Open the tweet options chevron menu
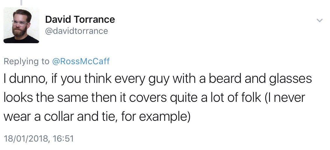This screenshot has width=330, height=150. (x=320, y=20)
